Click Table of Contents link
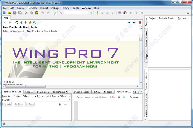The image size is (193, 128). (13, 31)
